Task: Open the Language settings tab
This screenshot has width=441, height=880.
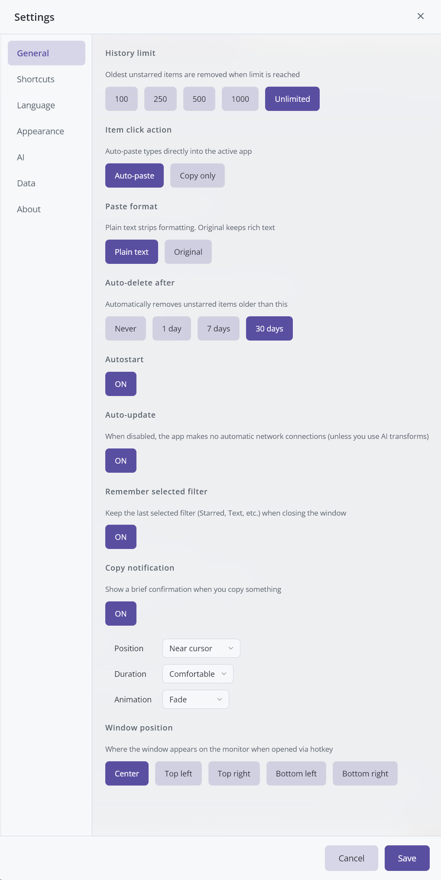Action: 36,105
